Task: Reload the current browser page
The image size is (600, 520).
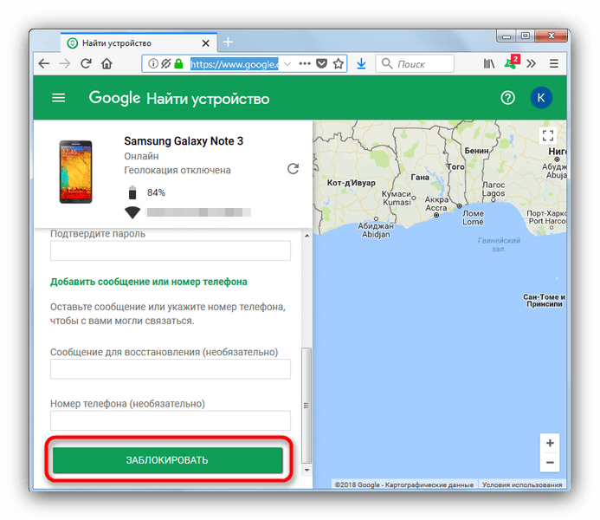Action: click(86, 63)
